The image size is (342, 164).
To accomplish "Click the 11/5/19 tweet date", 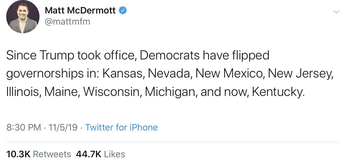I will click(x=63, y=127).
